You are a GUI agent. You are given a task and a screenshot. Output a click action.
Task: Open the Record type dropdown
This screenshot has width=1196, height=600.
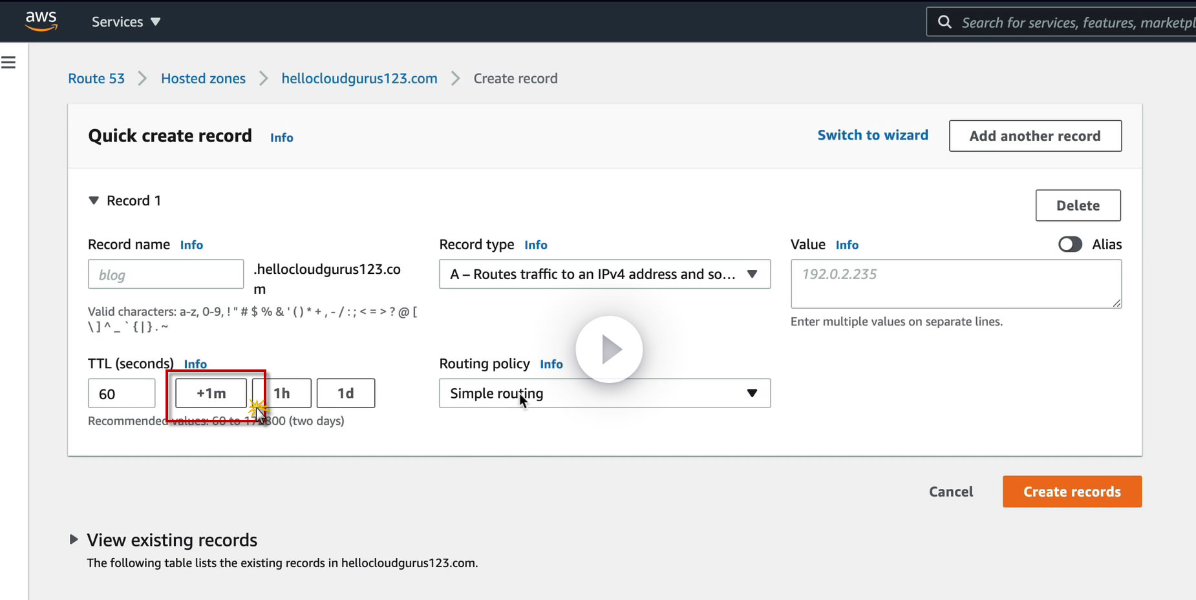pos(604,274)
